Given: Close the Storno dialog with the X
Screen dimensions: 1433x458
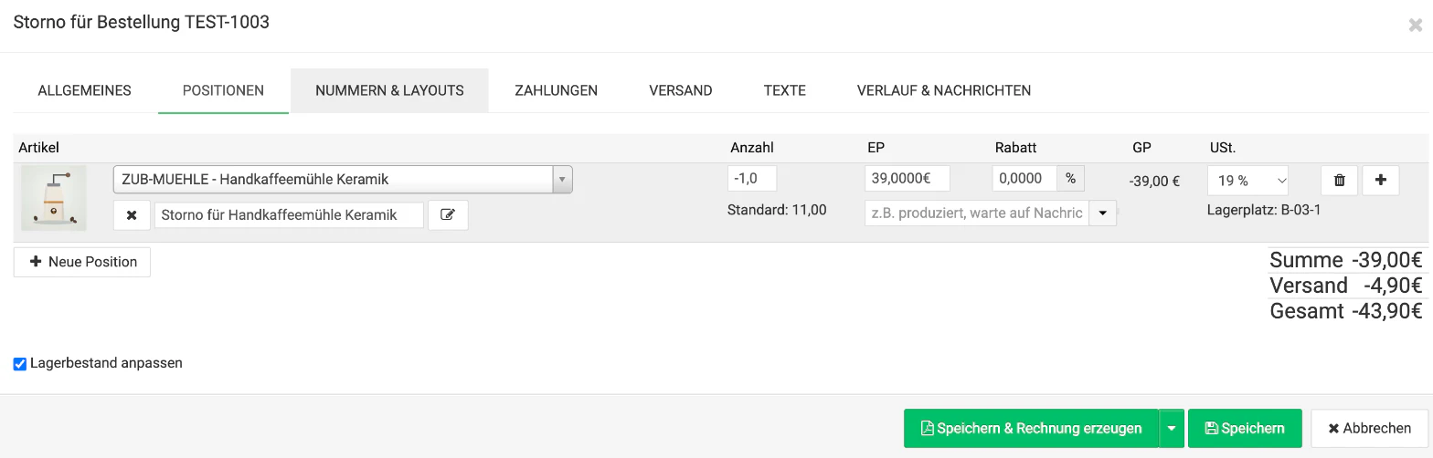Looking at the screenshot, I should (x=1415, y=25).
